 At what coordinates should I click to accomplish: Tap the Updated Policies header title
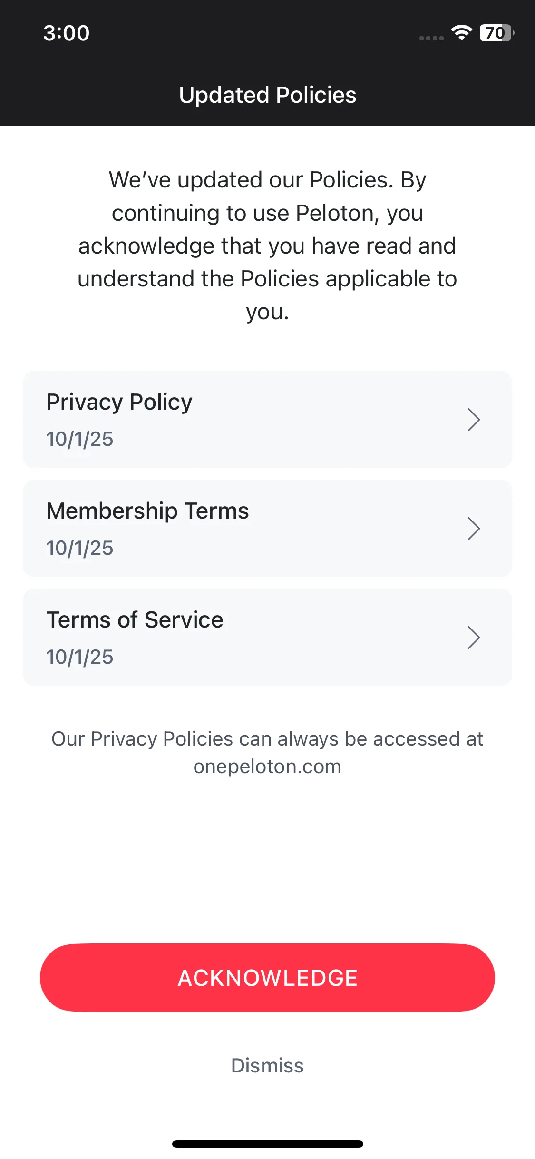[267, 95]
